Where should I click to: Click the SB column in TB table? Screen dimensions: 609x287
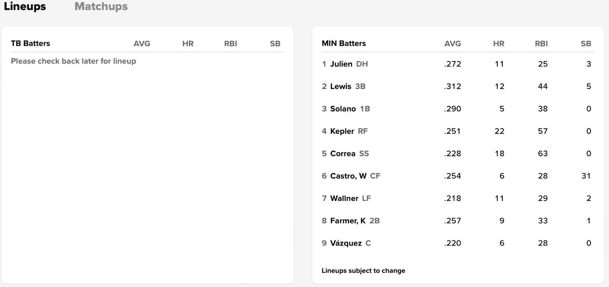275,44
